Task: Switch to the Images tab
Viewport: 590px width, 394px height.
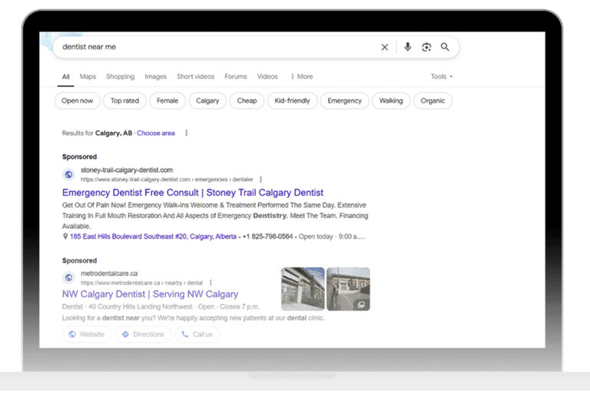Action: [x=155, y=77]
